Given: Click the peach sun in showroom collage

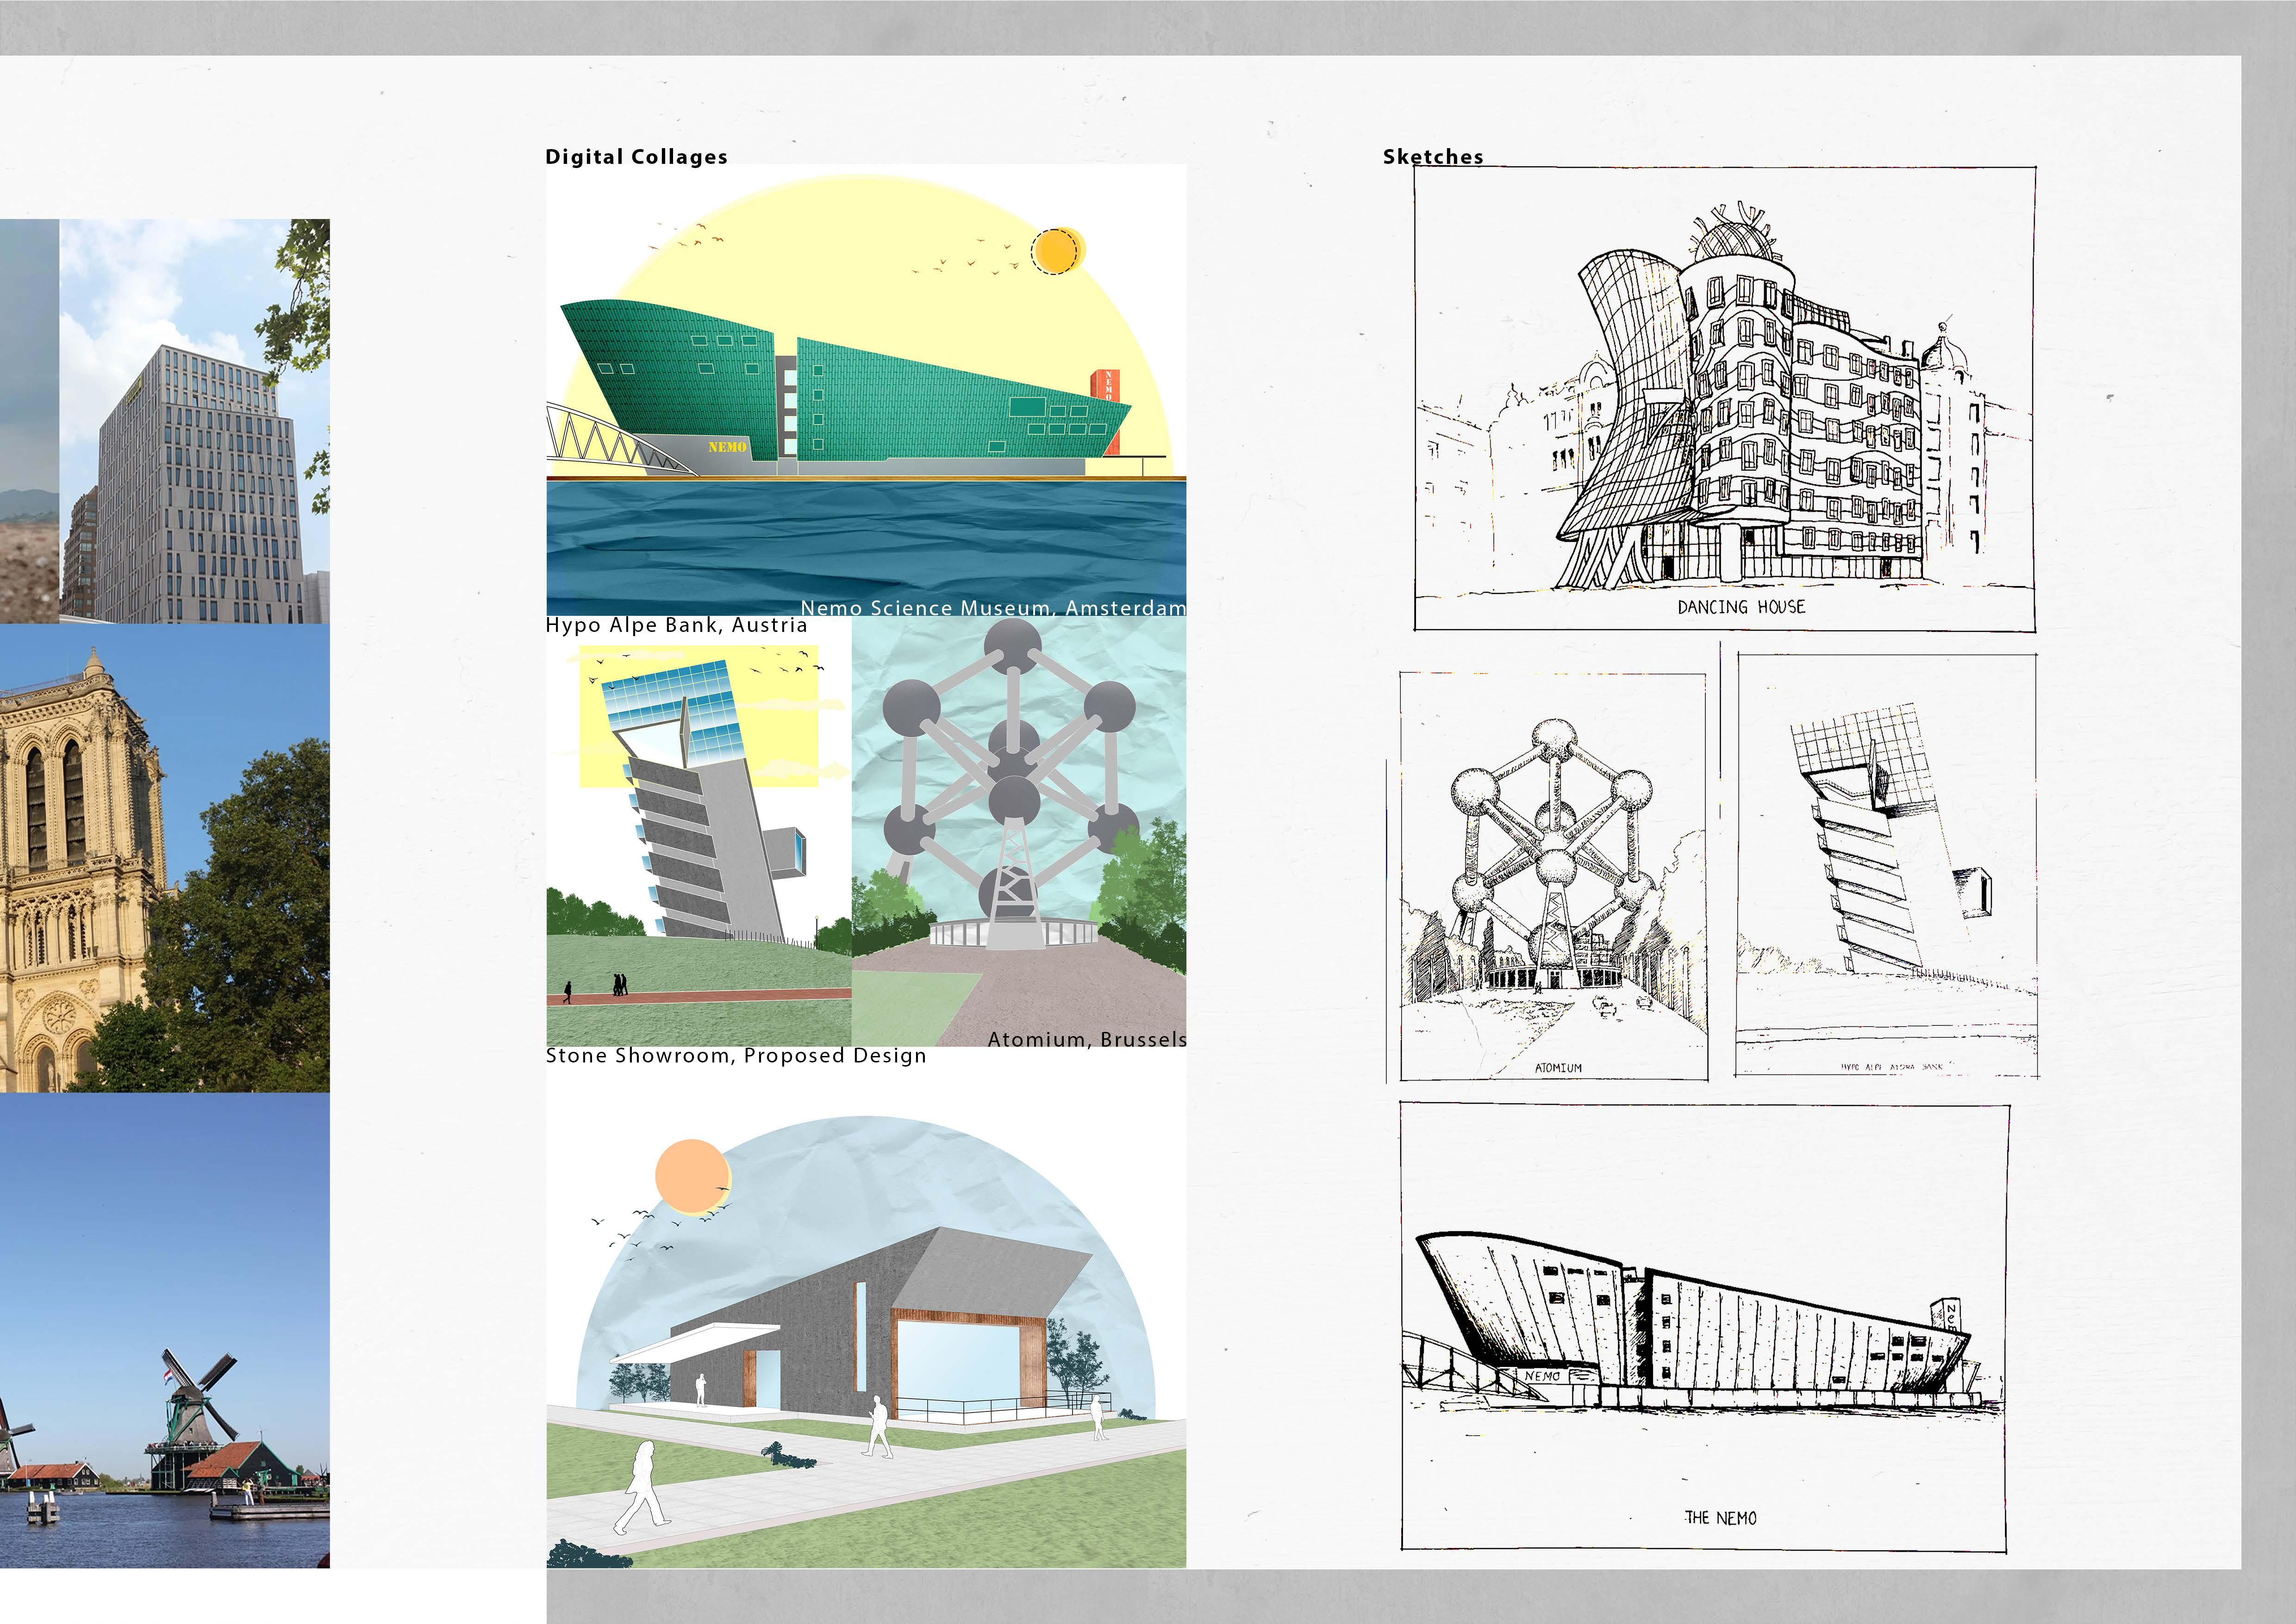Looking at the screenshot, I should [x=692, y=1176].
